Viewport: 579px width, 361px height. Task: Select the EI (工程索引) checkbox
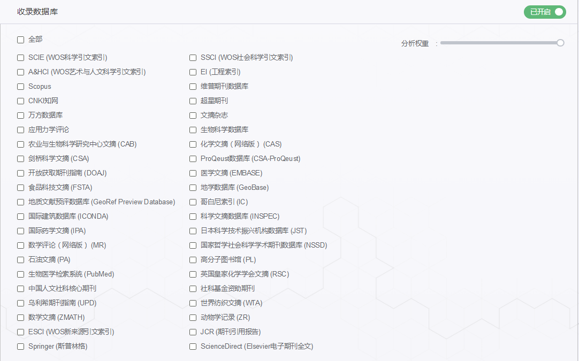pyautogui.click(x=193, y=72)
